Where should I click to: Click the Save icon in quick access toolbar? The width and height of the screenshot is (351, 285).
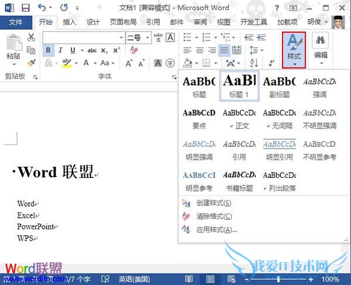[x=26, y=8]
